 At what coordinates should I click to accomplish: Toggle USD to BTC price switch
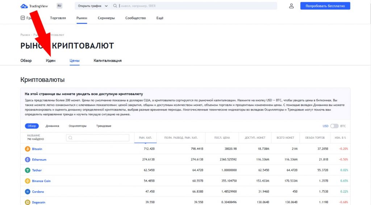pos(334,126)
